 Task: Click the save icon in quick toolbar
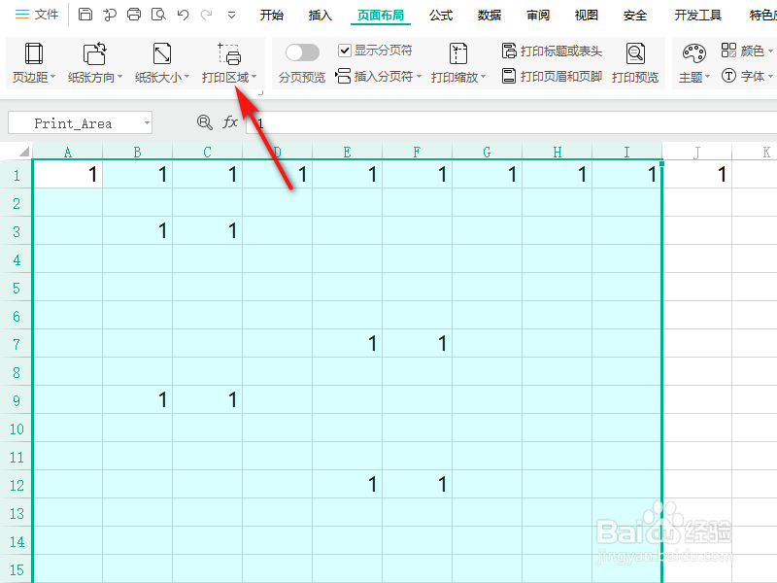(x=85, y=15)
